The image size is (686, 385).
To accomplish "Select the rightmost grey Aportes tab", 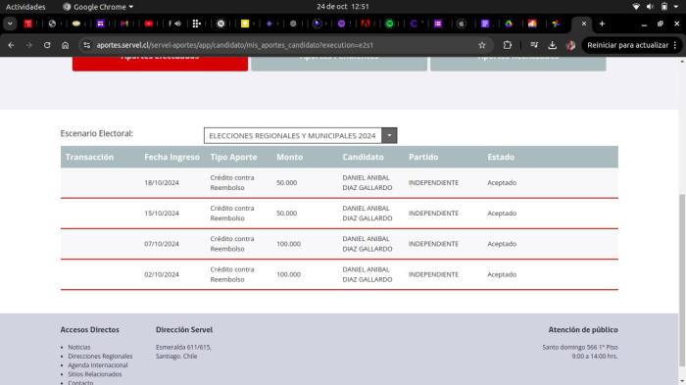I will [518, 64].
